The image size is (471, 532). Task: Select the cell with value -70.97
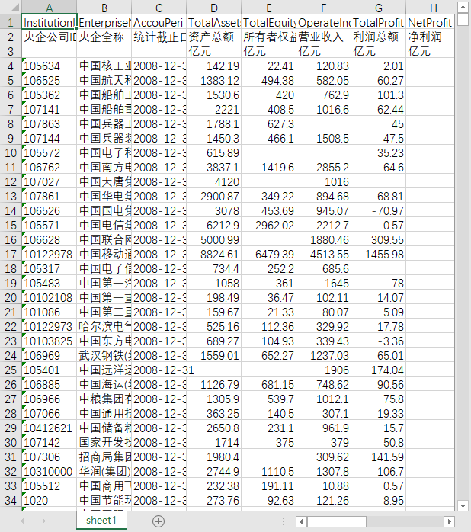tap(378, 210)
